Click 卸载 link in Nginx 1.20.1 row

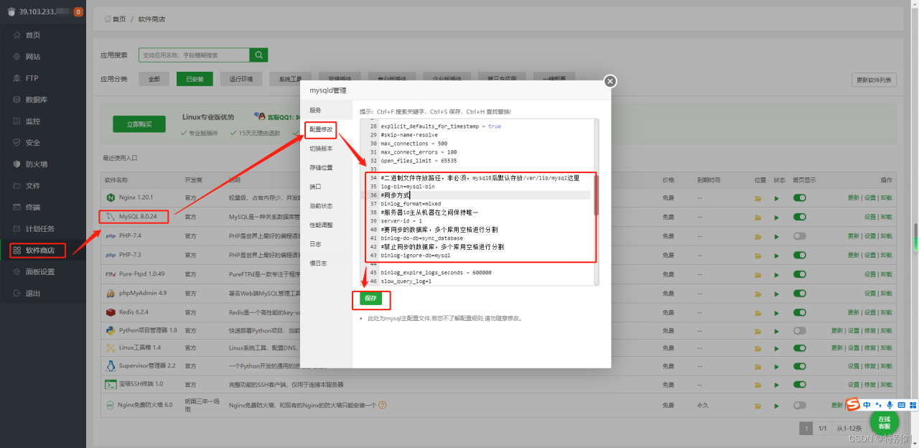click(887, 197)
